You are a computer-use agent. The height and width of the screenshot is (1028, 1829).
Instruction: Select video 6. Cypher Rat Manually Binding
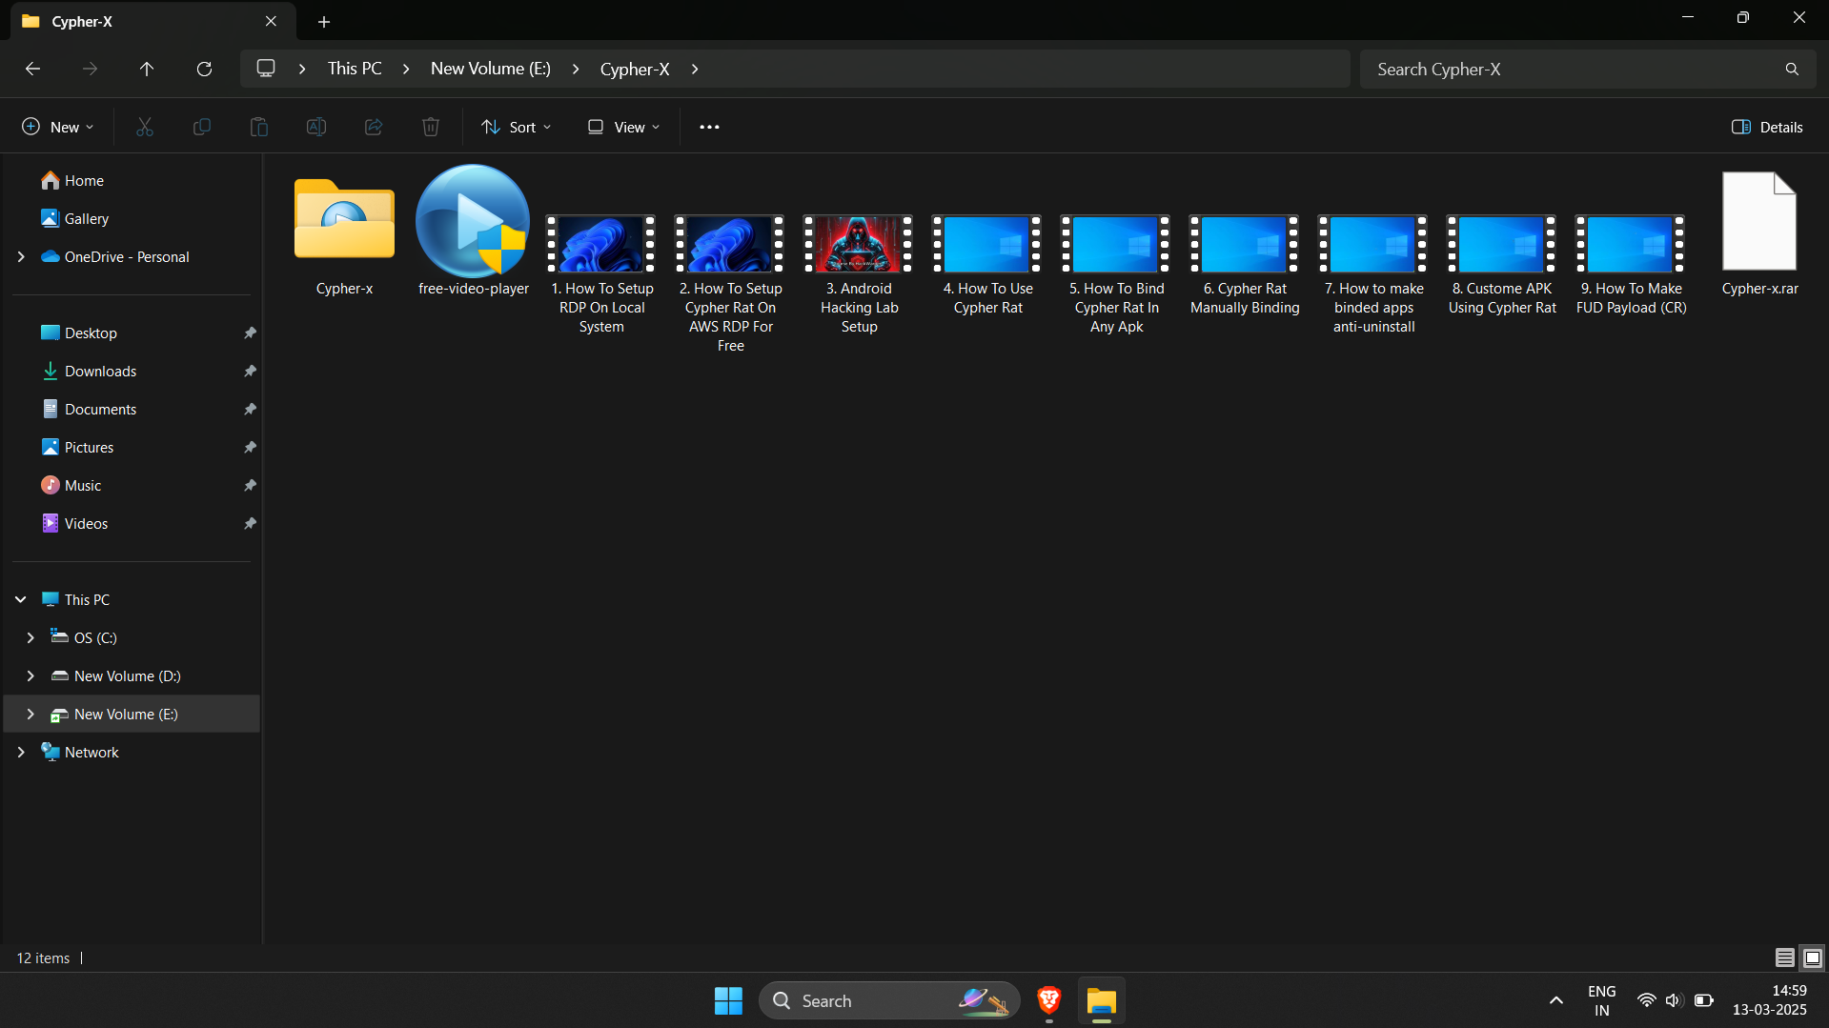[1245, 265]
